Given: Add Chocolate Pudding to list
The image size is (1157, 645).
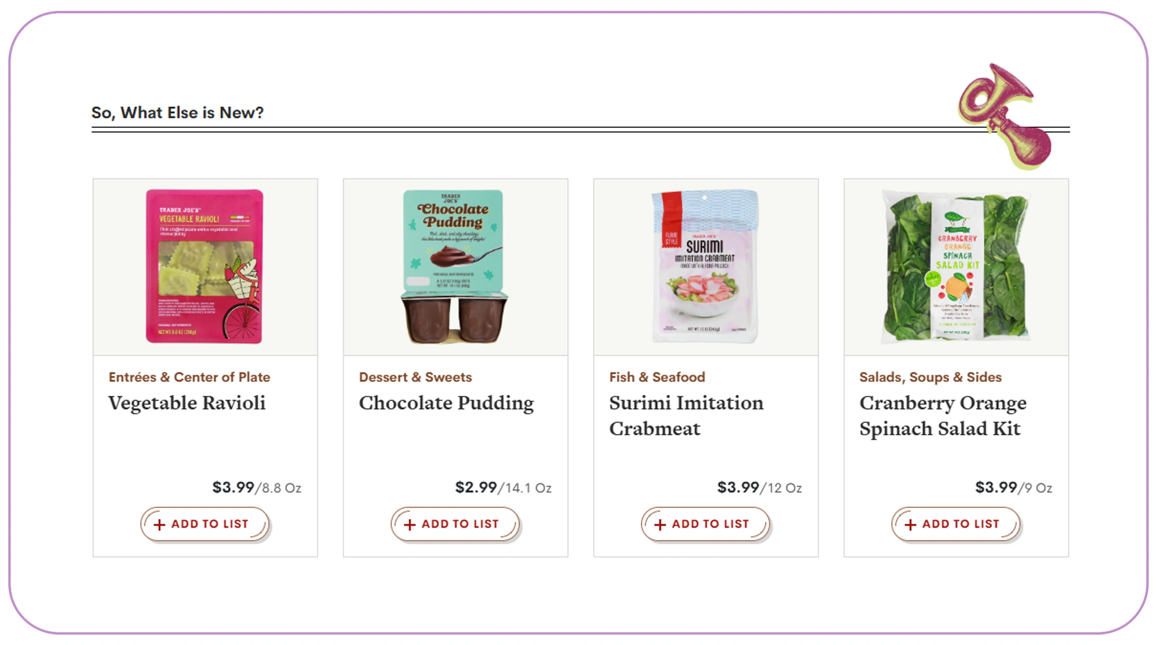Looking at the screenshot, I should (x=455, y=524).
